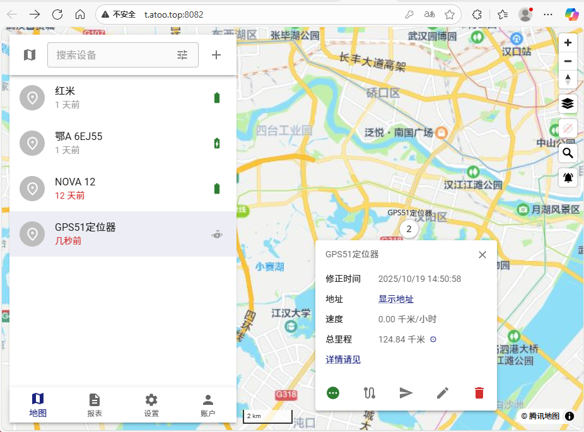Screen dimensions: 584x432
Task: Open the device search filter options
Action: point(182,55)
